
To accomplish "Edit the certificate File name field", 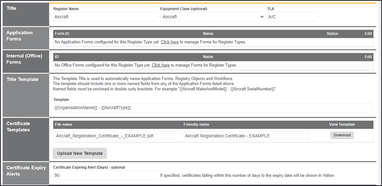I will tap(117, 136).
